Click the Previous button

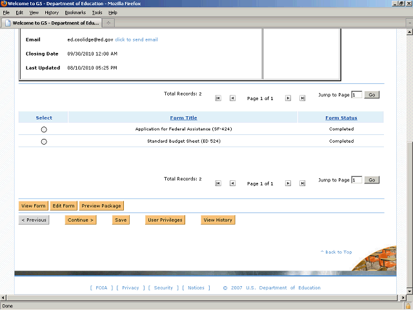tap(34, 220)
